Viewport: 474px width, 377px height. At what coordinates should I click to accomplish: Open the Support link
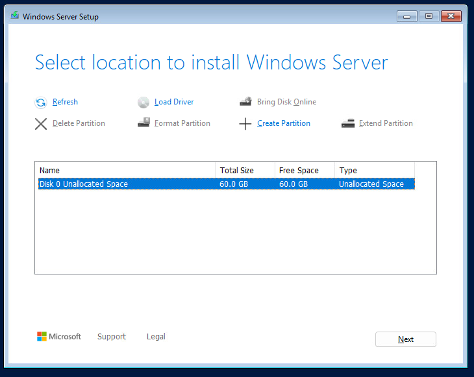112,337
